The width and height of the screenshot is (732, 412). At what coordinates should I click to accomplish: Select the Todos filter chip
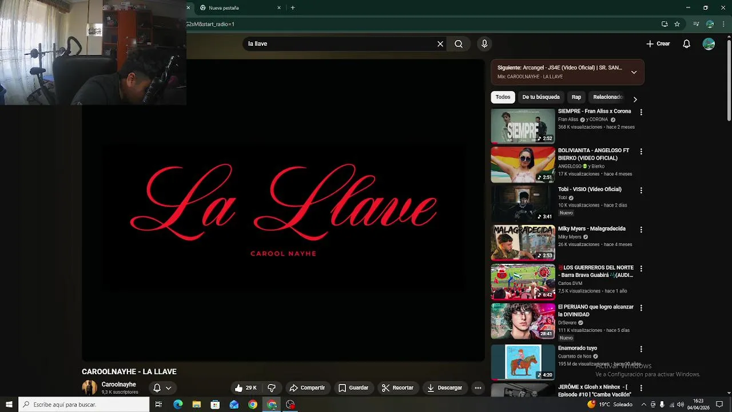pos(503,97)
